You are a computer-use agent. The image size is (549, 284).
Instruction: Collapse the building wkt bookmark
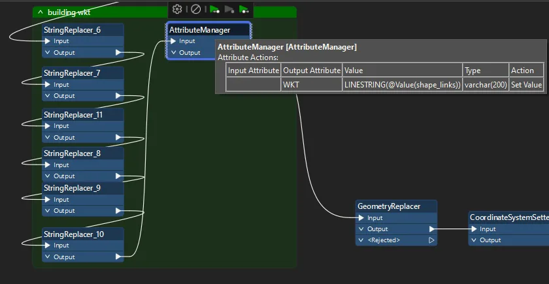click(41, 12)
